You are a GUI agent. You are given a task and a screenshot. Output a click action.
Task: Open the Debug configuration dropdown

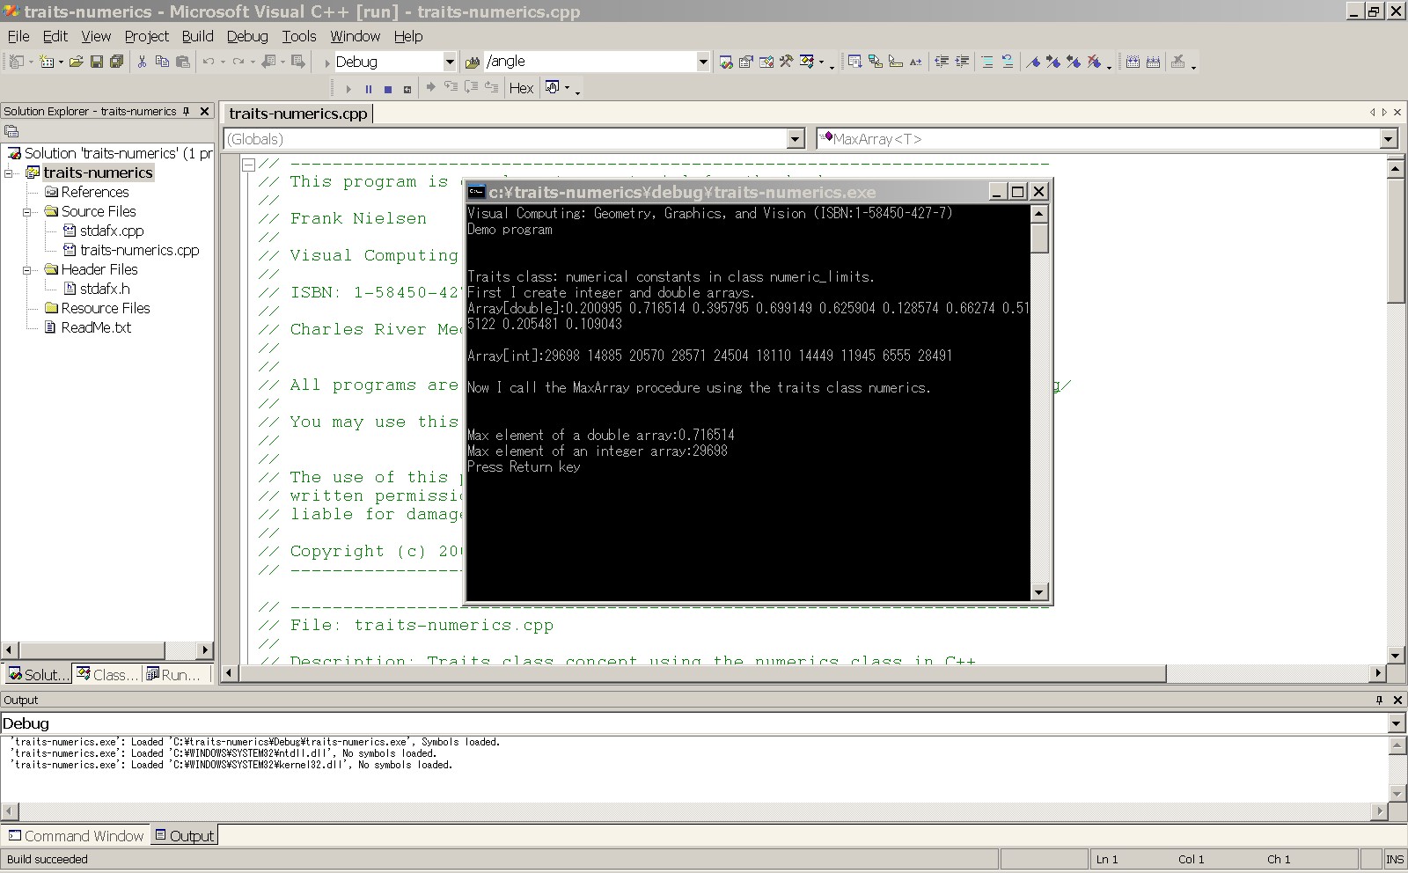click(449, 62)
